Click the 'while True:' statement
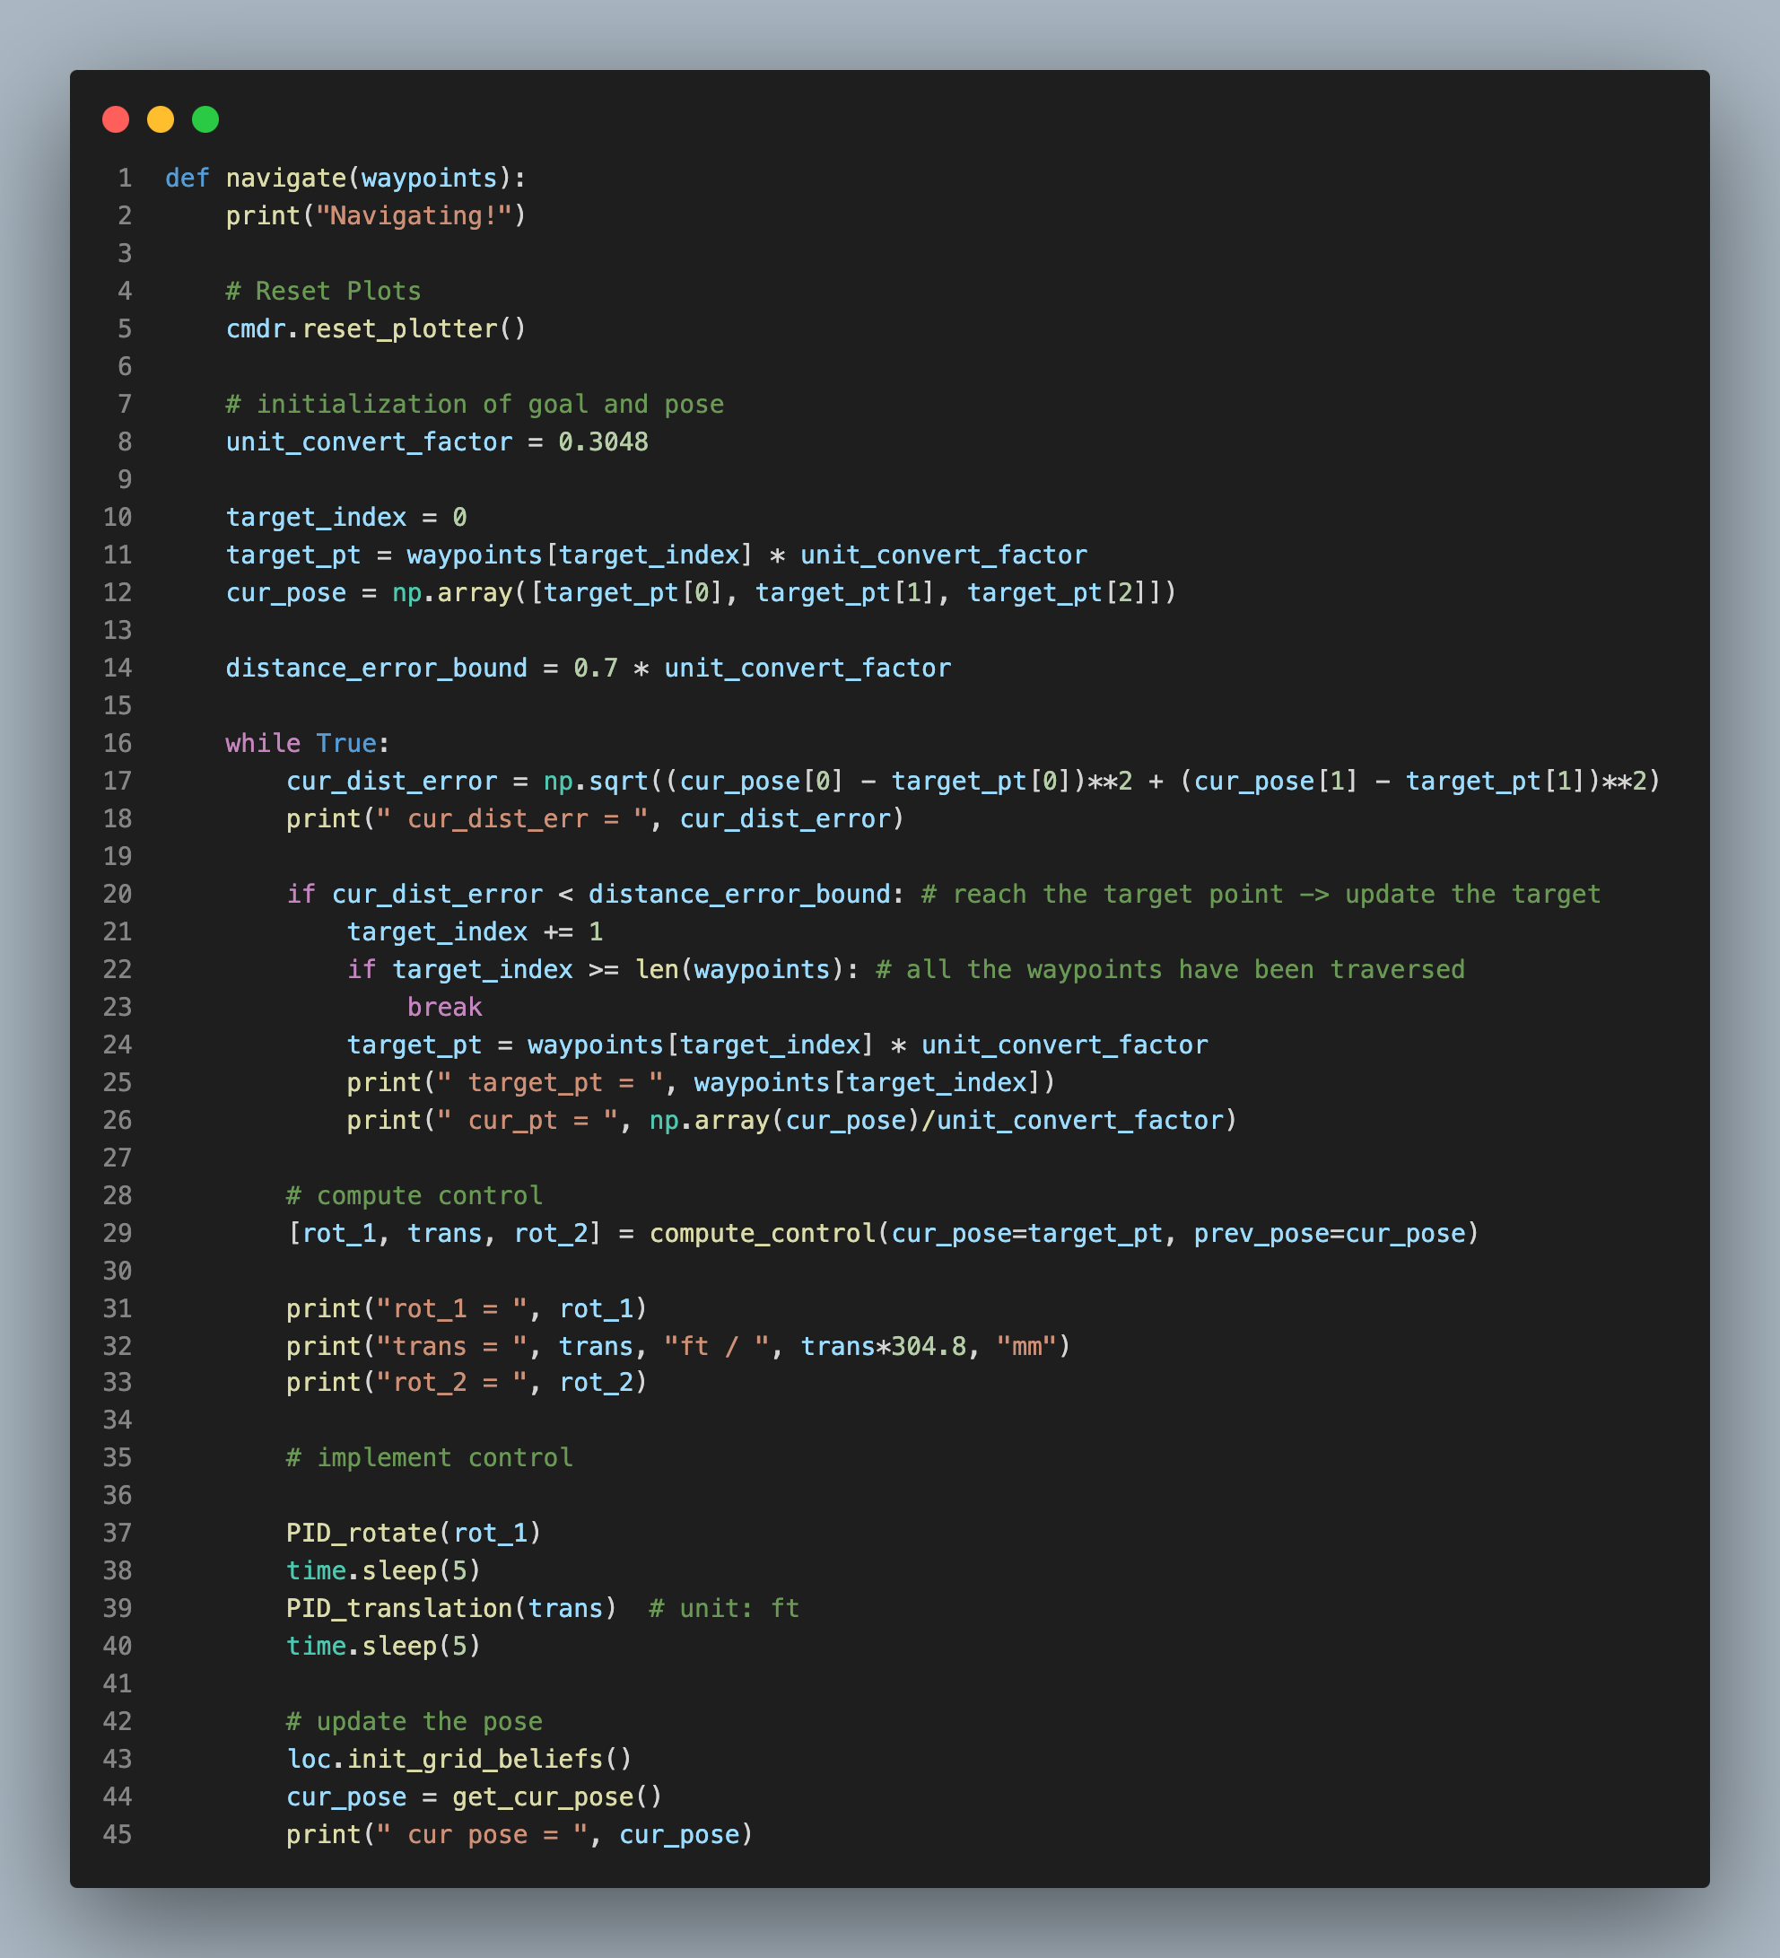The image size is (1780, 1958). point(308,744)
